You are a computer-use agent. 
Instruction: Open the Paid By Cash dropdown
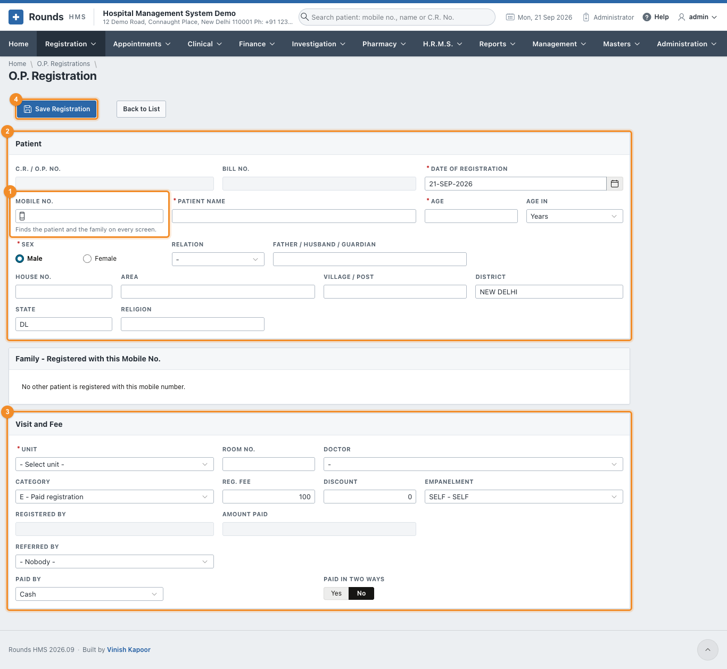89,594
